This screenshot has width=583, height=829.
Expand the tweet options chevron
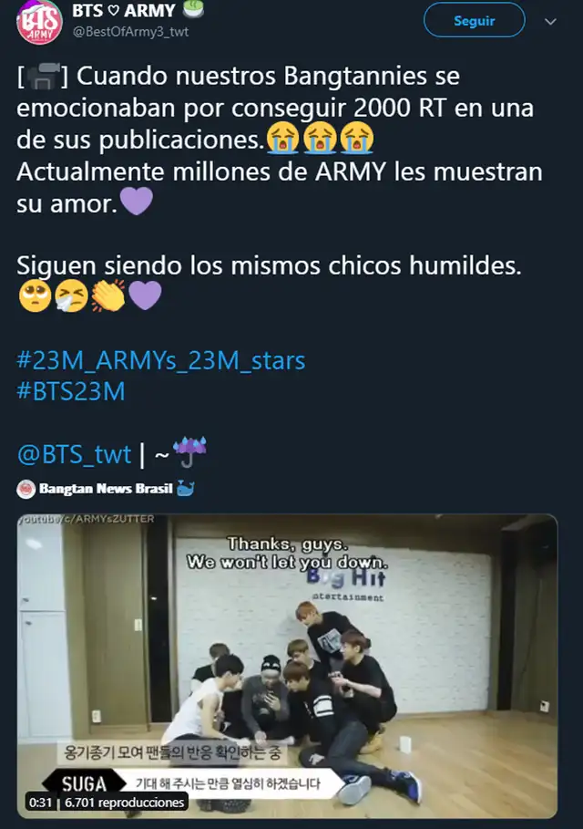pos(551,22)
